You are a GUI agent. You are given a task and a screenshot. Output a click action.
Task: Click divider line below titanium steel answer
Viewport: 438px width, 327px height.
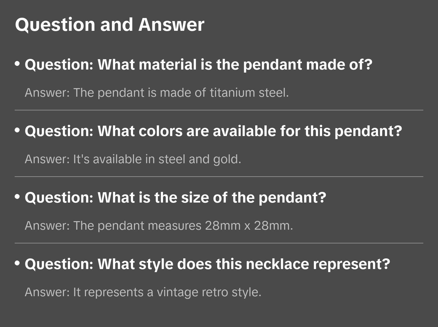point(219,110)
